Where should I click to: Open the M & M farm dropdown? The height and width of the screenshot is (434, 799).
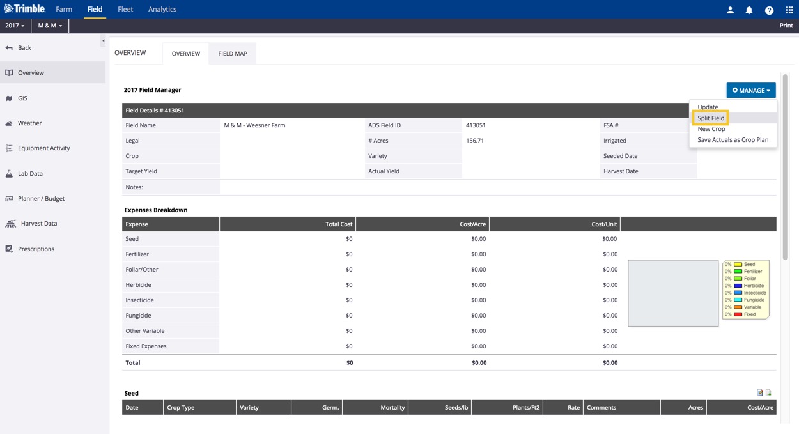pos(50,26)
